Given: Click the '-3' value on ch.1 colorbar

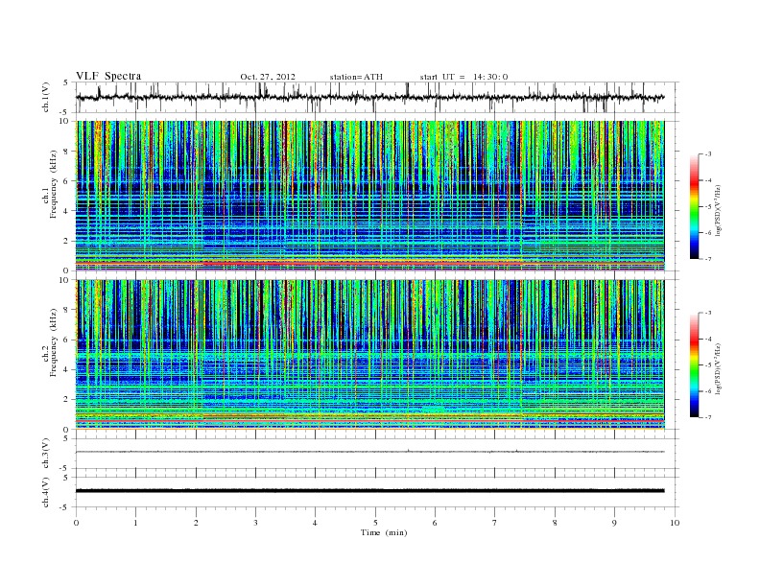Looking at the screenshot, I should pyautogui.click(x=707, y=154).
